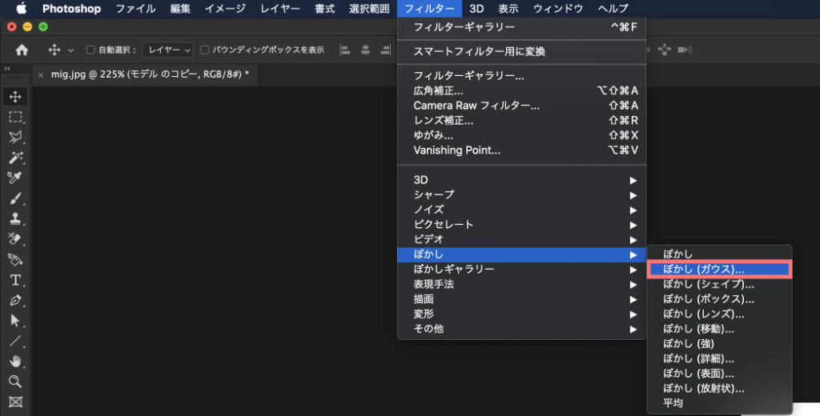Click the 3D pan icon in options bar

tap(664, 50)
